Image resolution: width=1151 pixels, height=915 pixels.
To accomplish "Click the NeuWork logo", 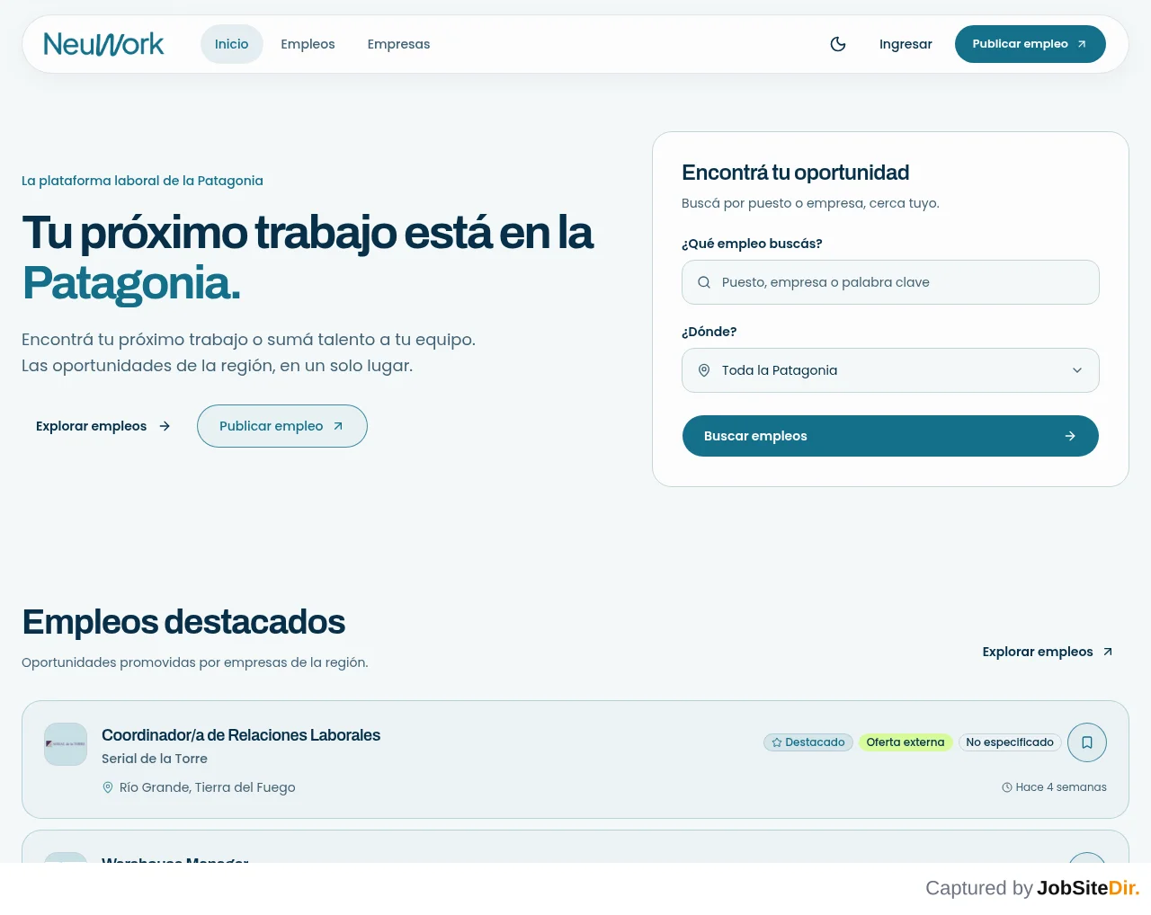I will [103, 44].
